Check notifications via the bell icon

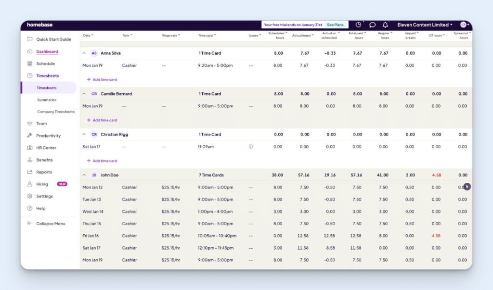point(385,25)
